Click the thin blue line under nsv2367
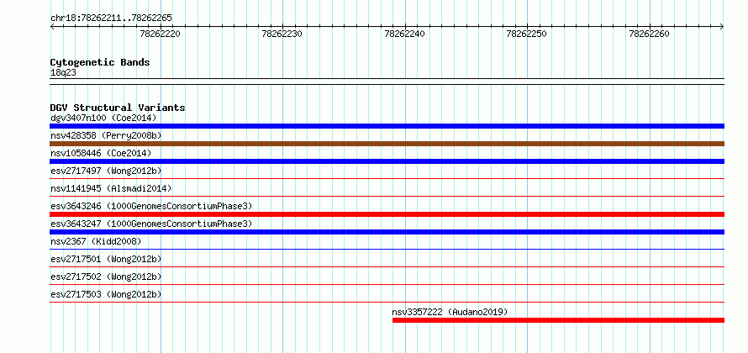Image resolution: width=748 pixels, height=353 pixels. pyautogui.click(x=387, y=249)
